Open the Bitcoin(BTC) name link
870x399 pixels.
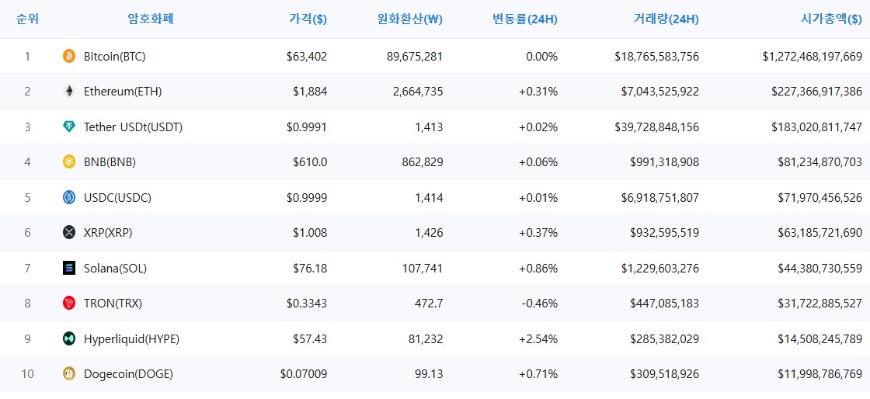click(x=115, y=56)
